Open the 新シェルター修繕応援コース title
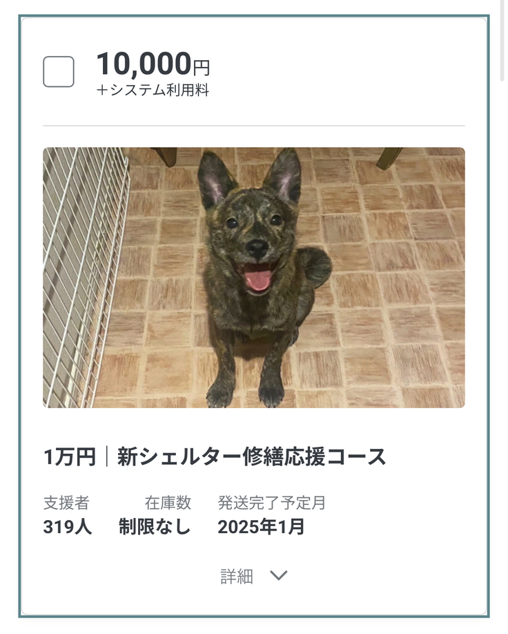The image size is (508, 634). tap(252, 457)
